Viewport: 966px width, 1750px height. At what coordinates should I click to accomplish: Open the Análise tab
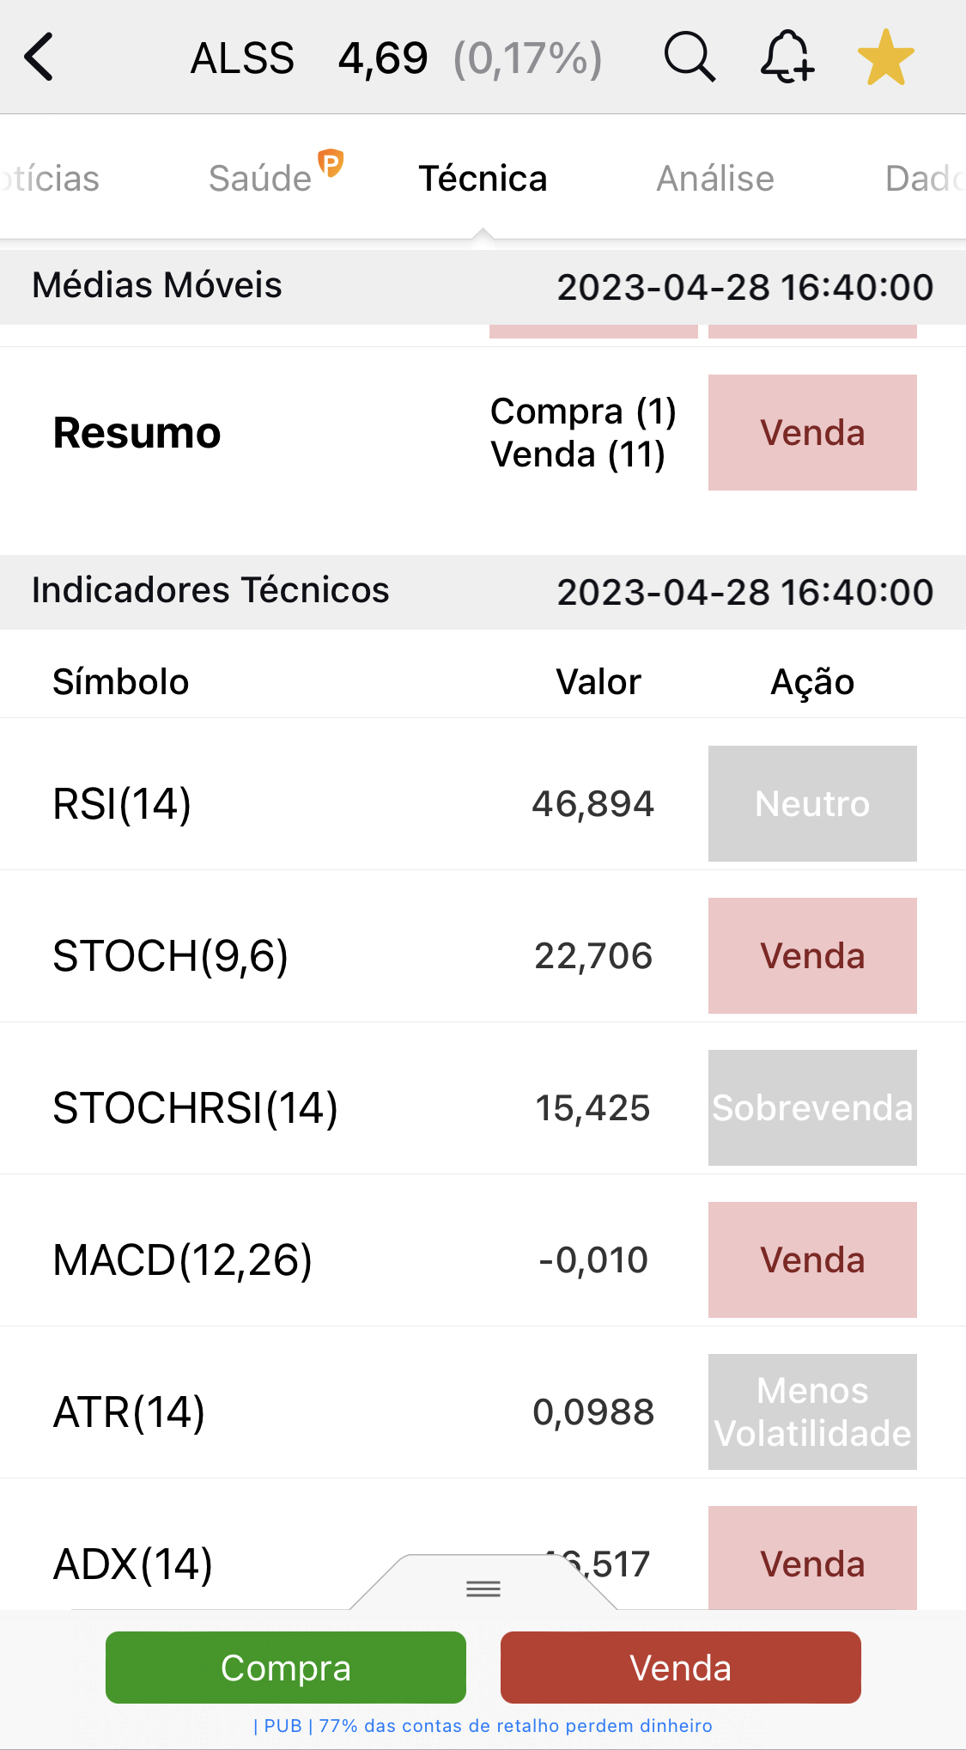click(714, 179)
